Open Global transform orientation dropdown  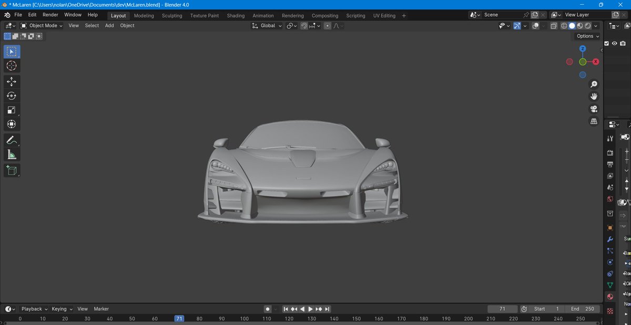[x=267, y=26]
